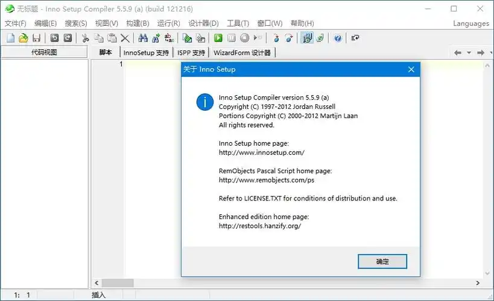Click the horizontal scrollbar thumb
Viewport: 494px width, 301px height.
pos(118,283)
